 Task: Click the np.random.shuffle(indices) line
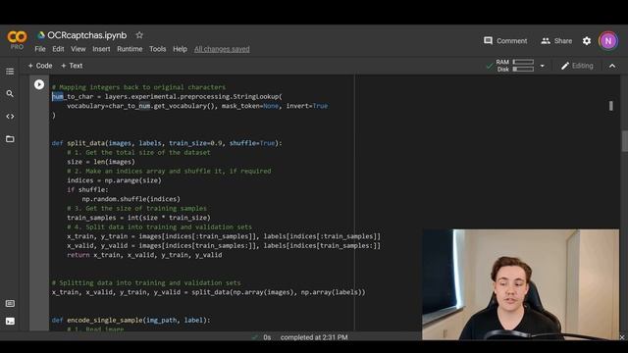point(131,199)
